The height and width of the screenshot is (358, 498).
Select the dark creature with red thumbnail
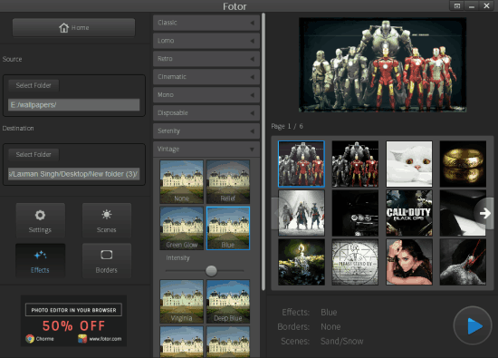tap(463, 262)
